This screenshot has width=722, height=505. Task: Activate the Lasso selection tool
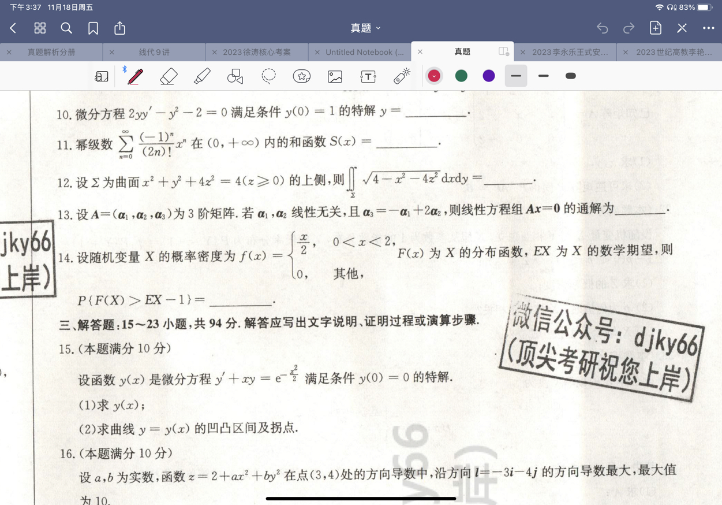268,76
